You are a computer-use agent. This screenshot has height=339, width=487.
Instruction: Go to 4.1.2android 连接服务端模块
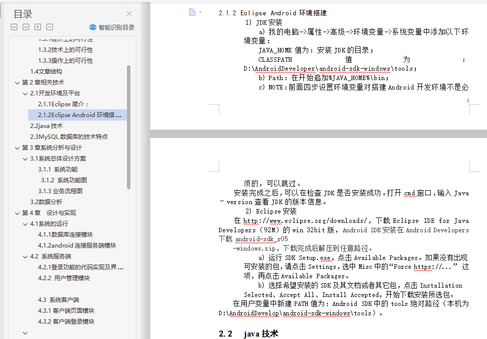coord(77,246)
